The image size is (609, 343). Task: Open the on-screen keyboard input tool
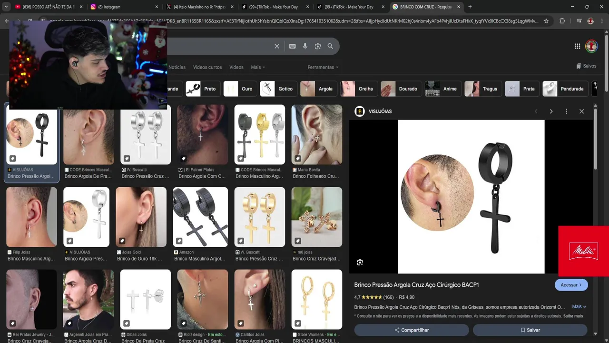[x=292, y=46]
